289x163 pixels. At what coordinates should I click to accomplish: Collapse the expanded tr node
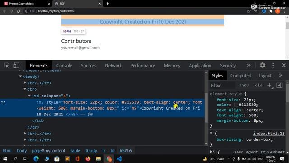pyautogui.click(x=25, y=89)
